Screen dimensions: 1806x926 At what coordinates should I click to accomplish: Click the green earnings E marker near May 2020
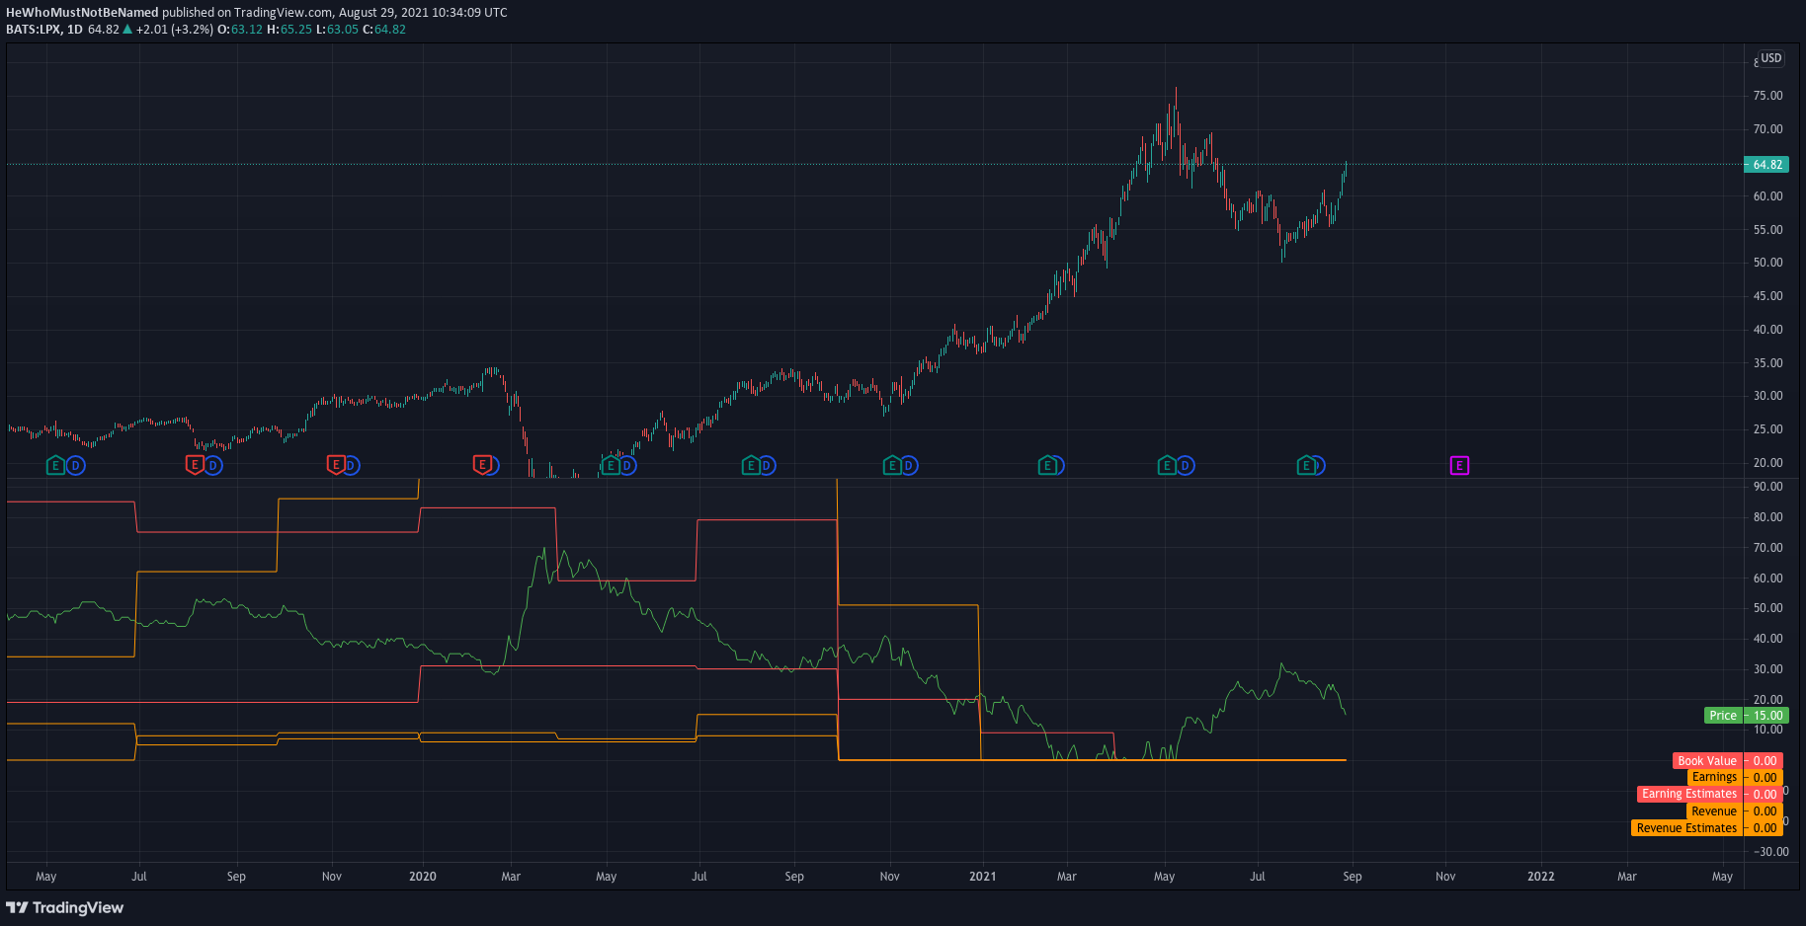611,465
